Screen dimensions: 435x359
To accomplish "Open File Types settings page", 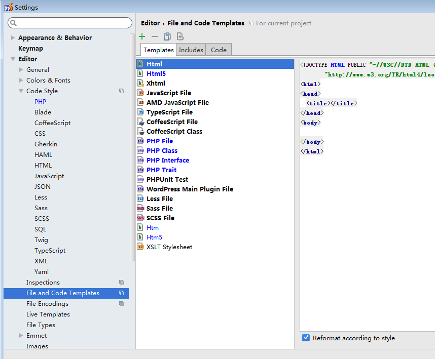I will click(x=41, y=325).
